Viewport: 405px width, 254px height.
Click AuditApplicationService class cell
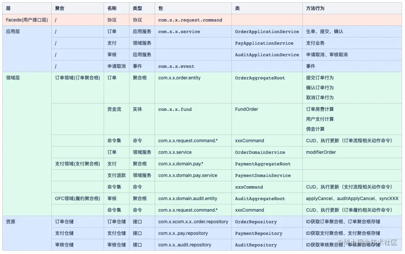[x=267, y=55]
